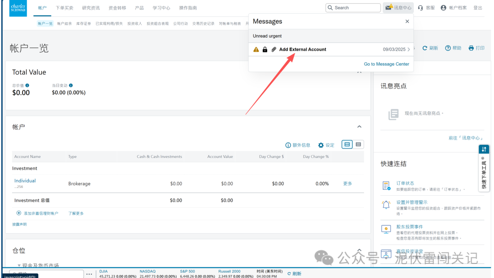The width and height of the screenshot is (494, 278).
Task: Open the 下单买卖 menu
Action: (x=64, y=8)
